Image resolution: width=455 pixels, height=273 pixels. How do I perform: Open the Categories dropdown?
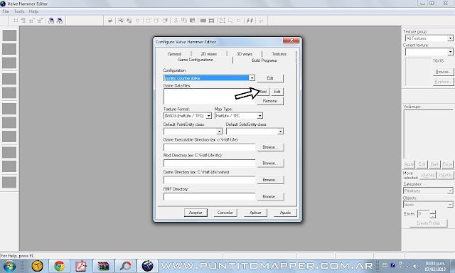click(450, 191)
